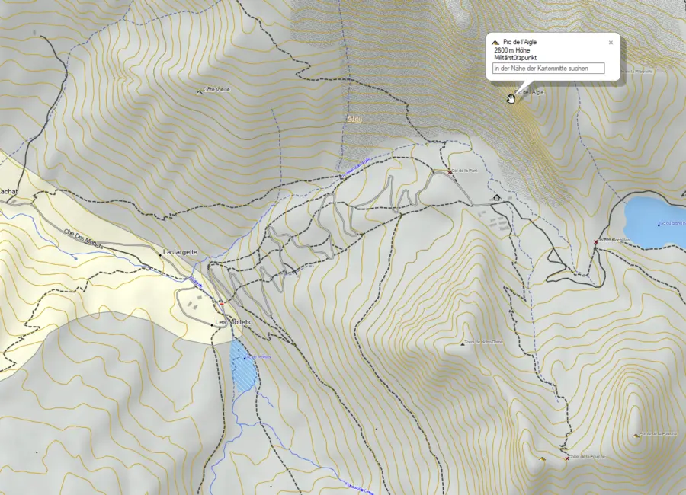Select the Collet de la Fourche red marker

[567, 458]
